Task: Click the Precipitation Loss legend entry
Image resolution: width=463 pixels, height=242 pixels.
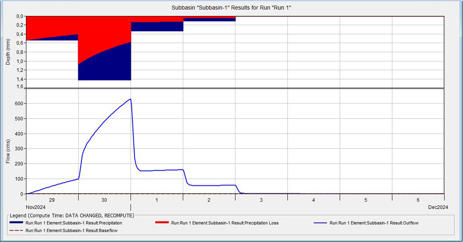Action: [x=217, y=223]
